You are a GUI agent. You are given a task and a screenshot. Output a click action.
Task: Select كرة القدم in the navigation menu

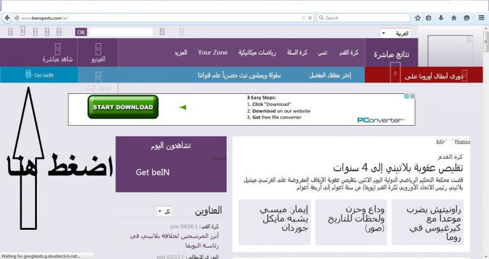pos(349,53)
